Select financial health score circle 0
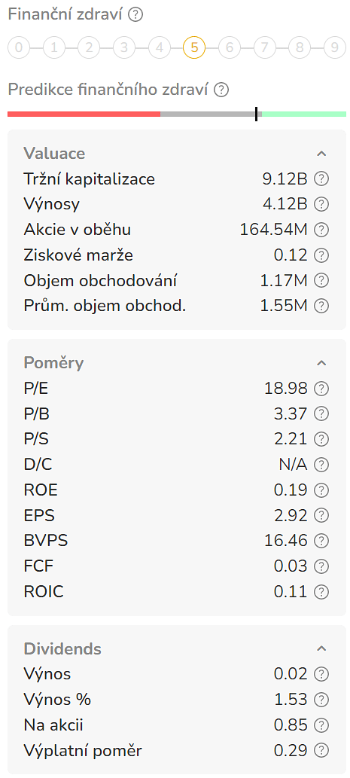 [19, 47]
